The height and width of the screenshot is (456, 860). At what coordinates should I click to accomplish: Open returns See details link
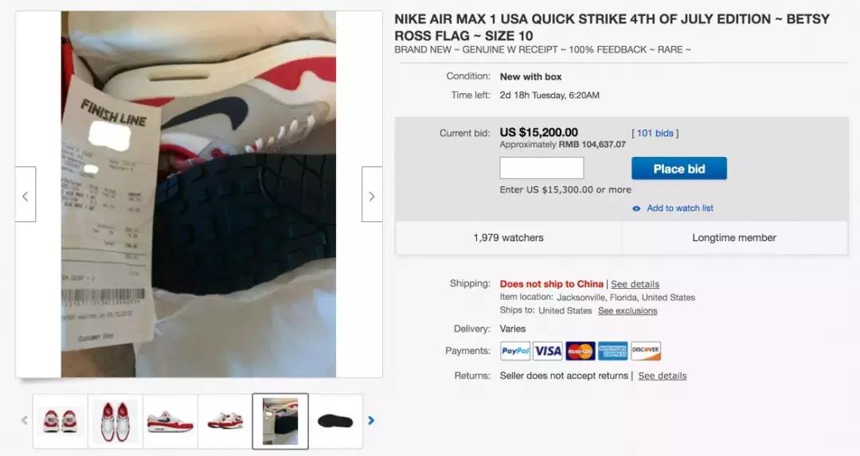click(662, 376)
